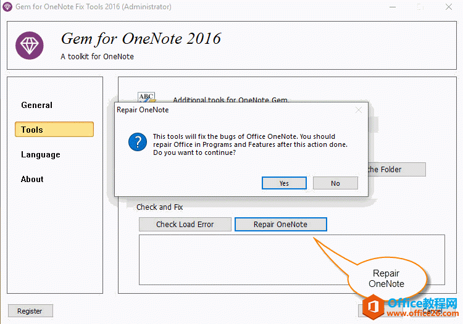The width and height of the screenshot is (463, 324).
Task: Click the ABC spelling tools icon
Action: click(146, 98)
